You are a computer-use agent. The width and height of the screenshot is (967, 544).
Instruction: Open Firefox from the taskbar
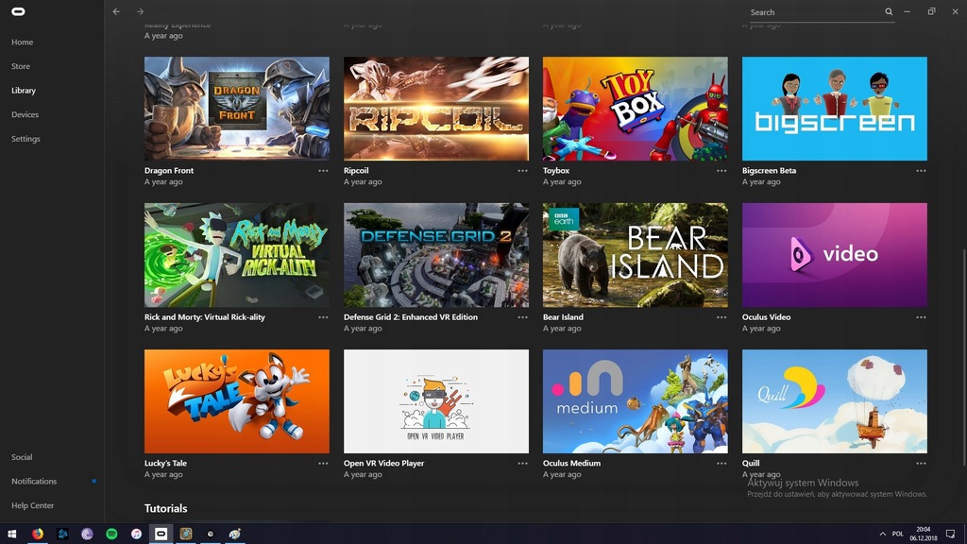point(38,535)
